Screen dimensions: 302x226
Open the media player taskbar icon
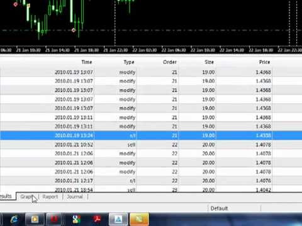click(x=35, y=219)
